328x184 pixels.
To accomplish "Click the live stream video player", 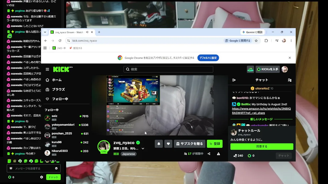I will click(x=160, y=105).
